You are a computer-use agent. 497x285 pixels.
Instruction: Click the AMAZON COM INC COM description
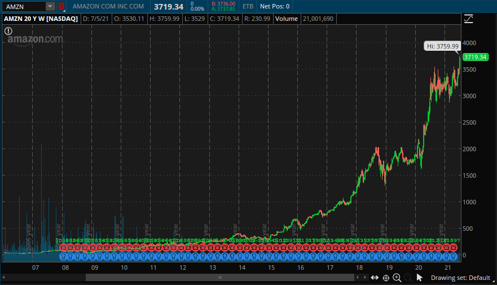pos(108,6)
